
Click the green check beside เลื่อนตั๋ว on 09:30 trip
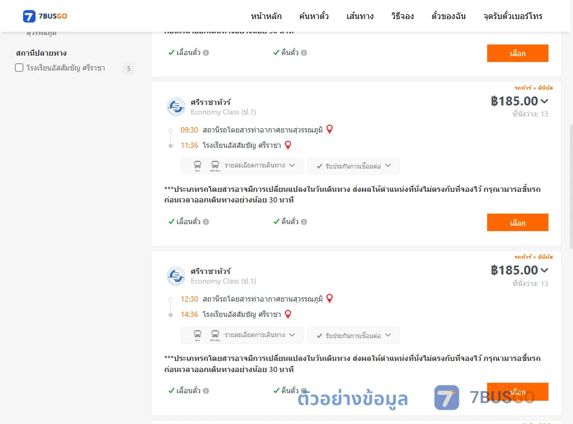click(171, 222)
